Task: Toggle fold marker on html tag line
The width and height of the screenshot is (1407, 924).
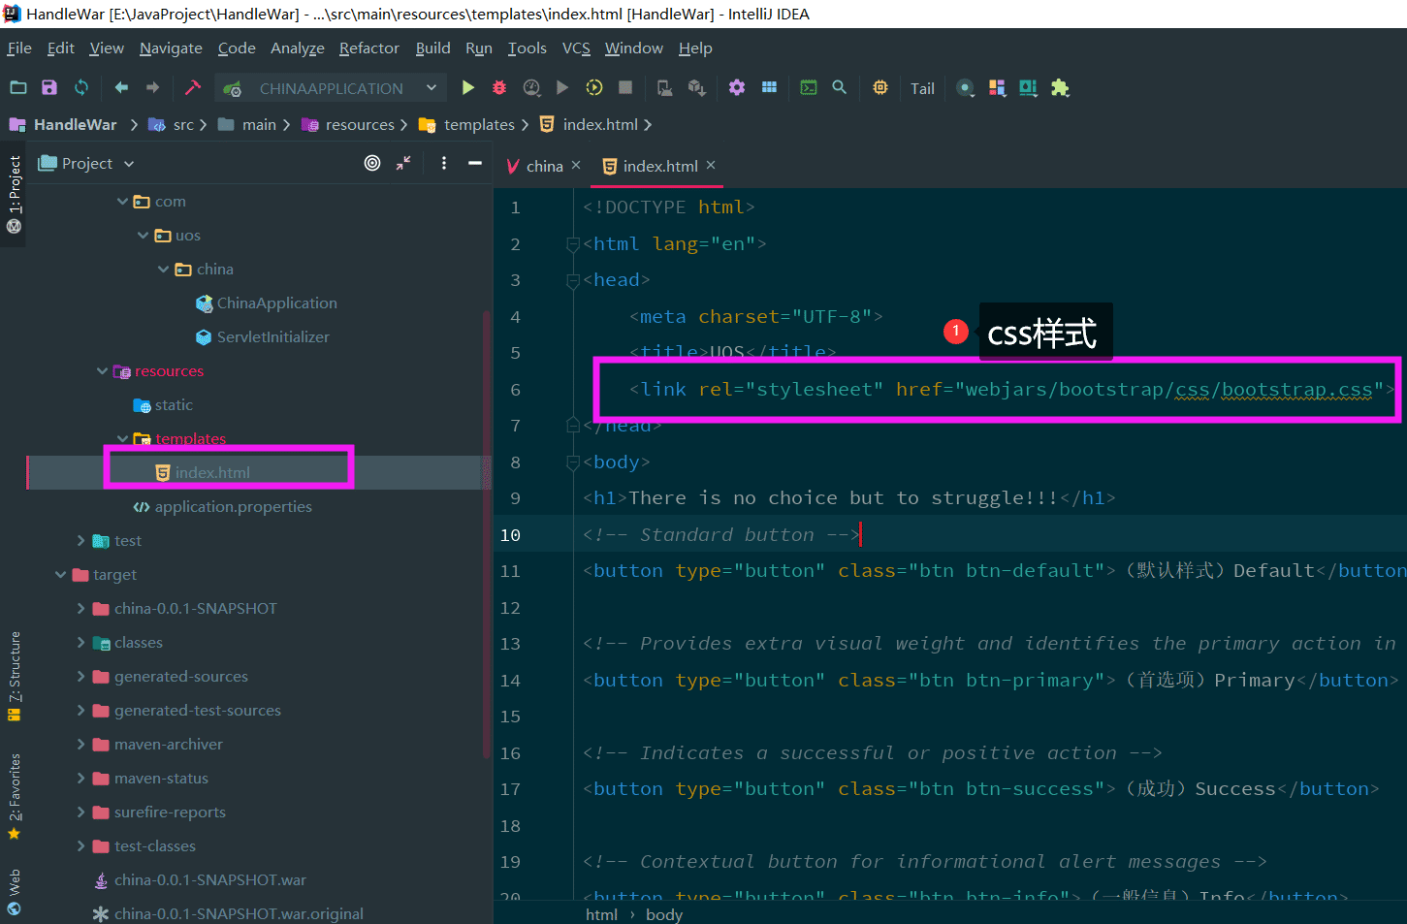Action: point(573,244)
